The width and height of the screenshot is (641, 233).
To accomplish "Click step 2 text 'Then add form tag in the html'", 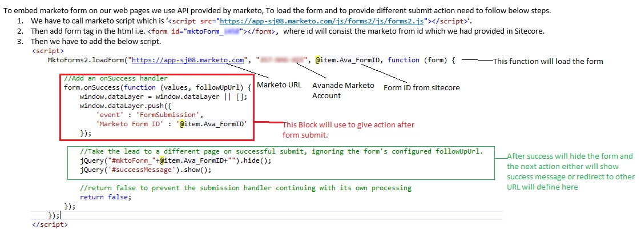I will pos(287,31).
